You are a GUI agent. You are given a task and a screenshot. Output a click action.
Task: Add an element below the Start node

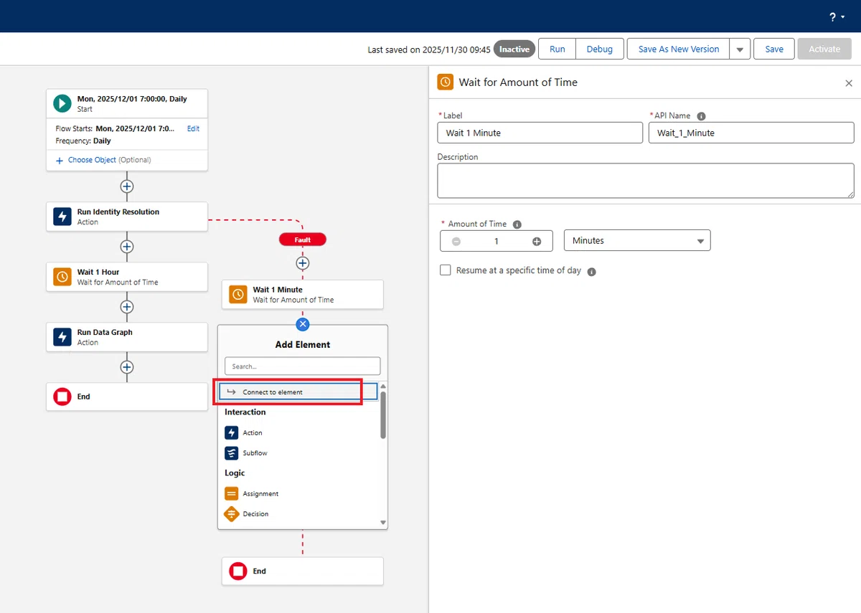127,186
